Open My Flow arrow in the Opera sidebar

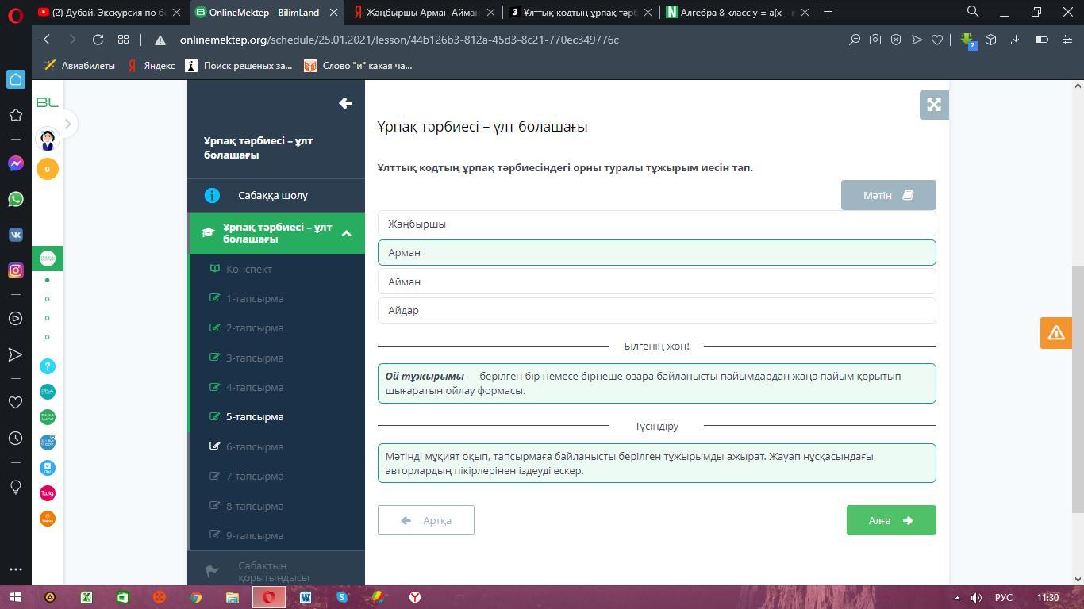coord(15,354)
